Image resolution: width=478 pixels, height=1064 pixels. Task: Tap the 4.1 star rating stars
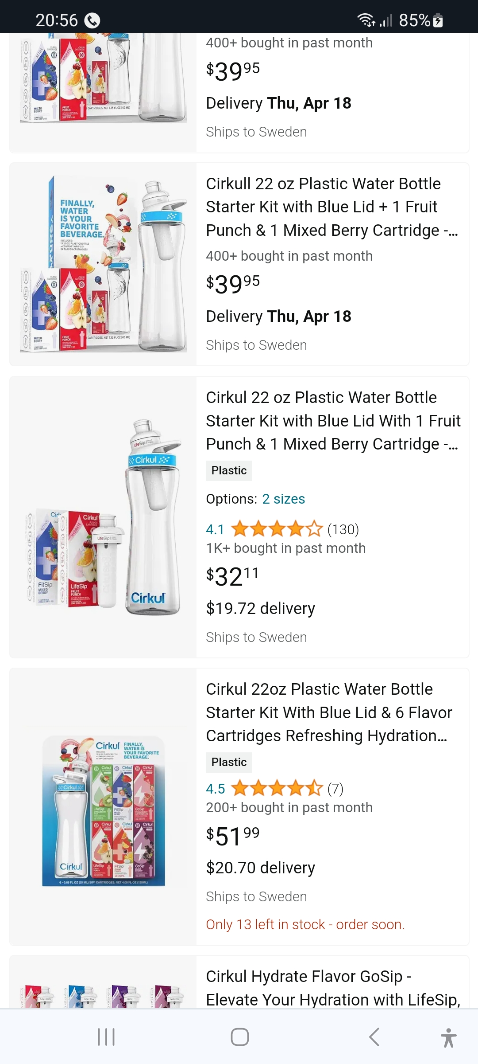pos(277,529)
